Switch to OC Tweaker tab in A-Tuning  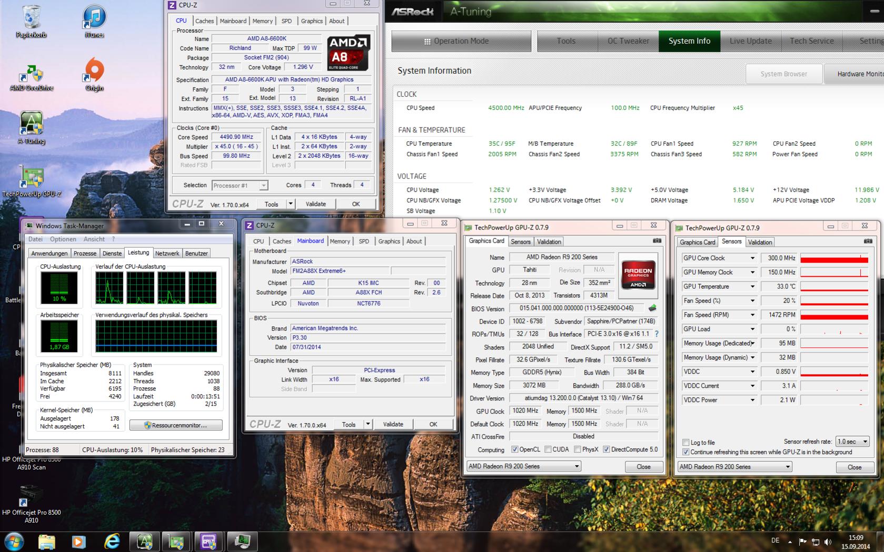tap(628, 41)
